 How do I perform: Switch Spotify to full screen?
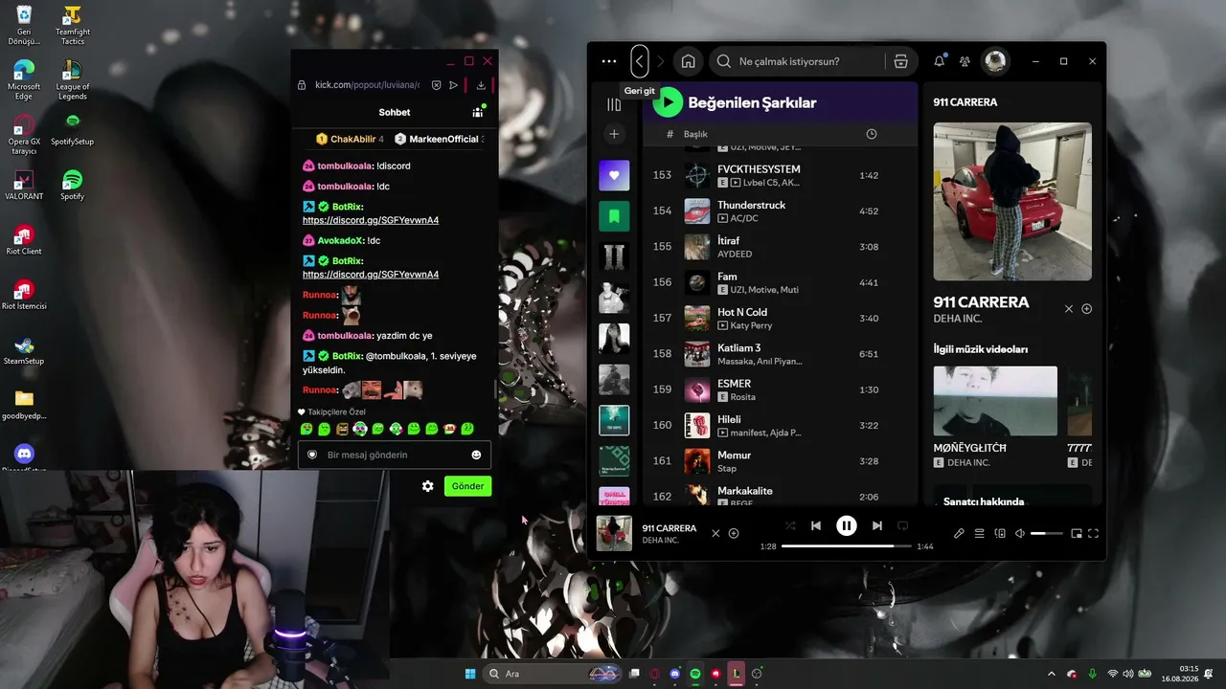point(1093,533)
